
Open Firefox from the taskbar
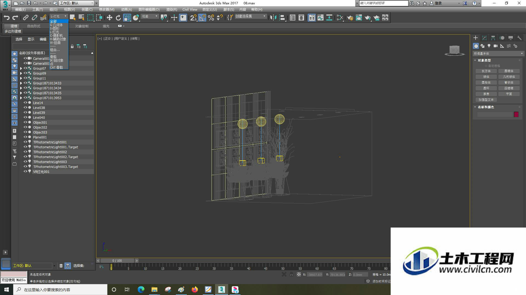tap(195, 290)
